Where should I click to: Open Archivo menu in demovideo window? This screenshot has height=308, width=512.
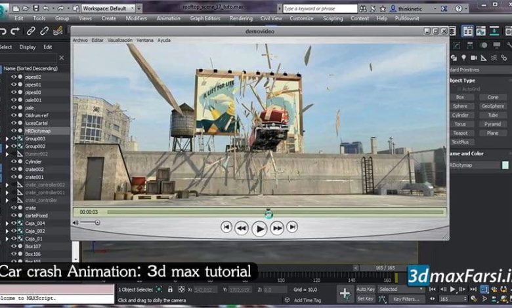coord(80,40)
